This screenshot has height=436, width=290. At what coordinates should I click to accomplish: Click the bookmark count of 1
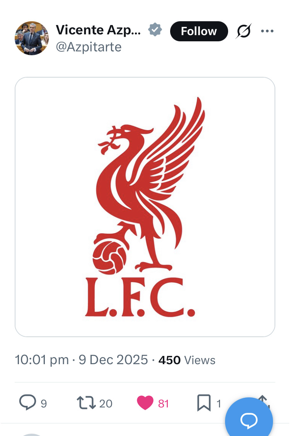pos(218,404)
